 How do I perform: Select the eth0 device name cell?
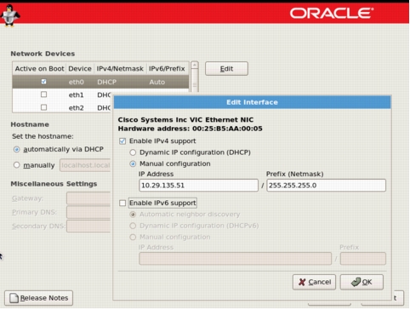click(77, 82)
